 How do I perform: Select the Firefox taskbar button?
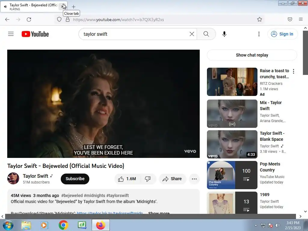coord(100,225)
